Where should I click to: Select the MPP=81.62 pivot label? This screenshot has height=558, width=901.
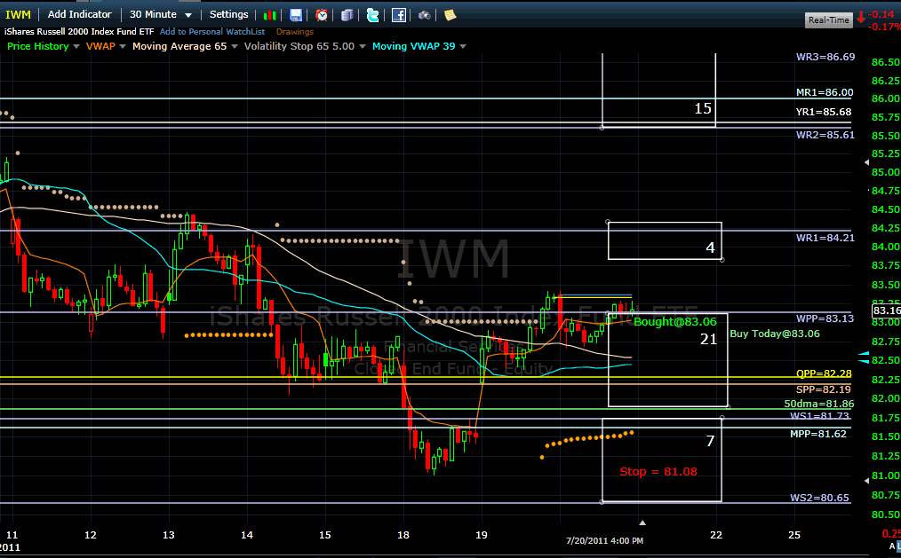818,434
